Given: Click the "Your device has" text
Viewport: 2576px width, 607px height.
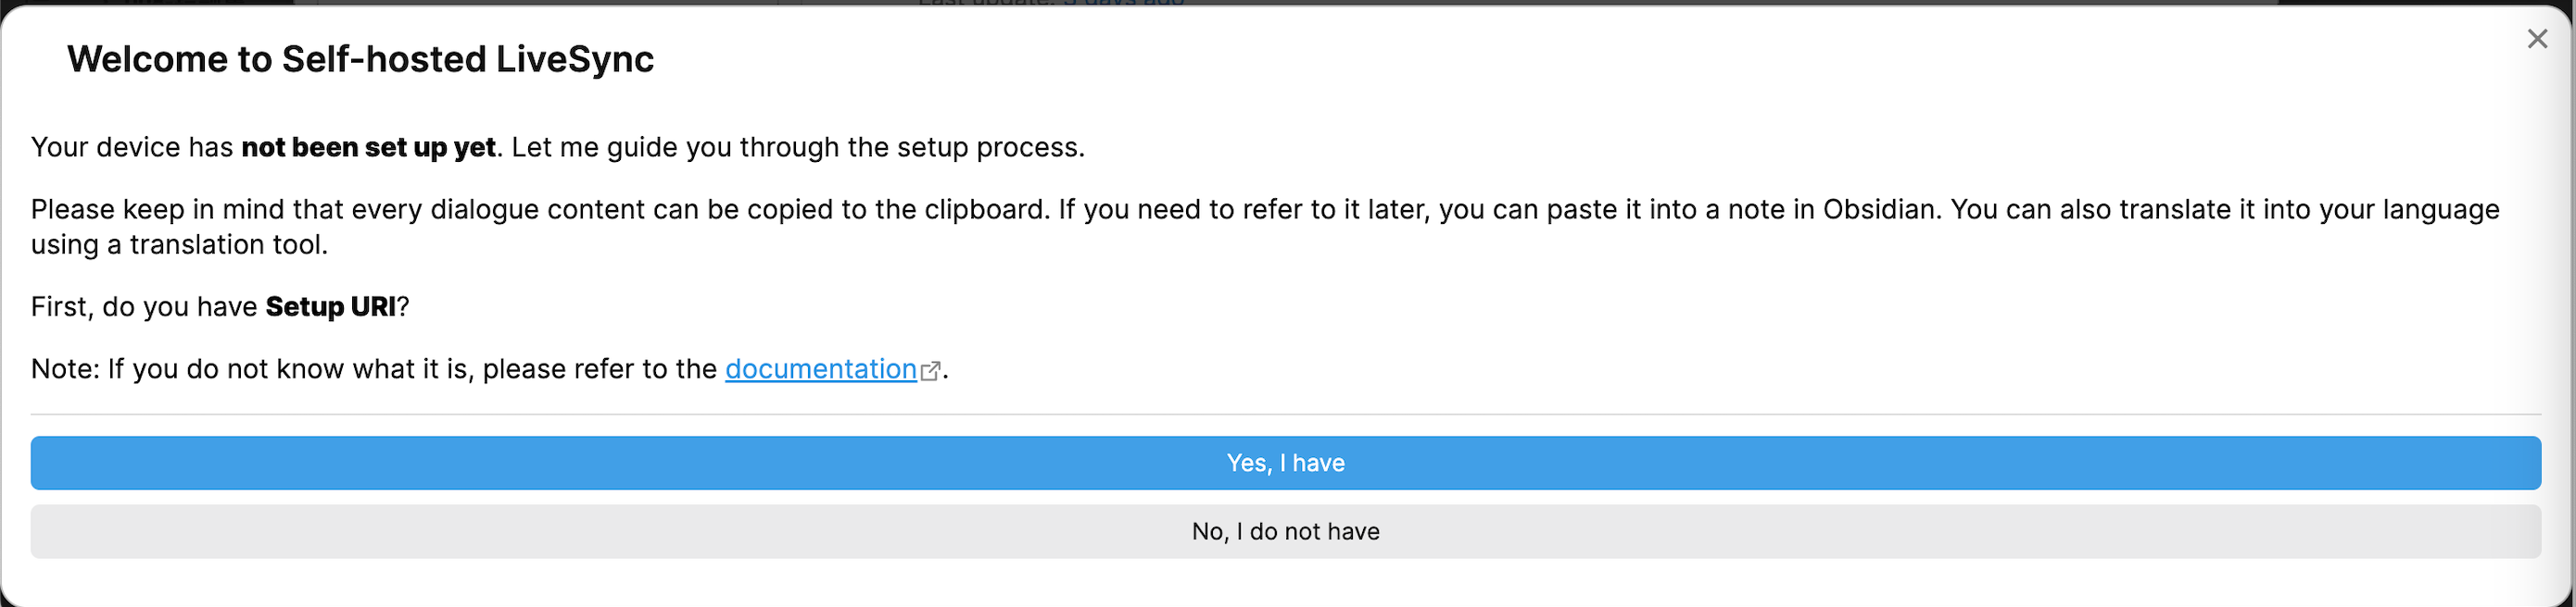Looking at the screenshot, I should (132, 148).
